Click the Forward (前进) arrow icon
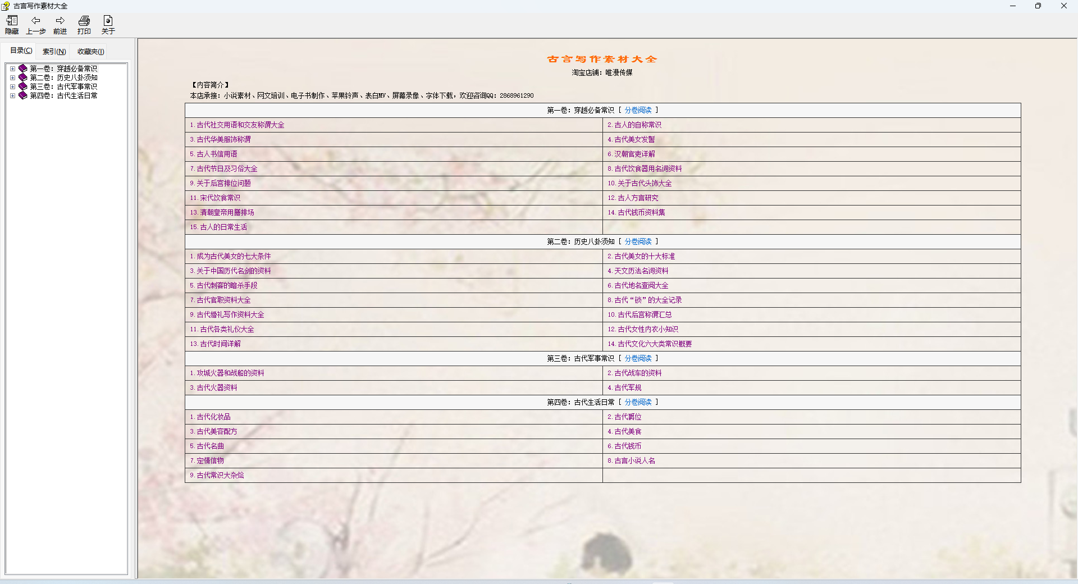This screenshot has height=584, width=1078. [60, 21]
